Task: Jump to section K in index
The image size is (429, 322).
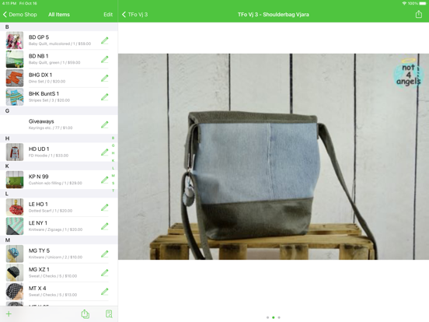Action: 113,160
